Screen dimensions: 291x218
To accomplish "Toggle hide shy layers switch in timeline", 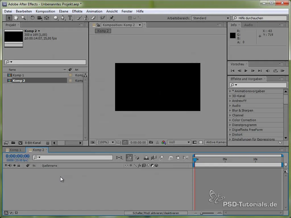I will (146, 158).
